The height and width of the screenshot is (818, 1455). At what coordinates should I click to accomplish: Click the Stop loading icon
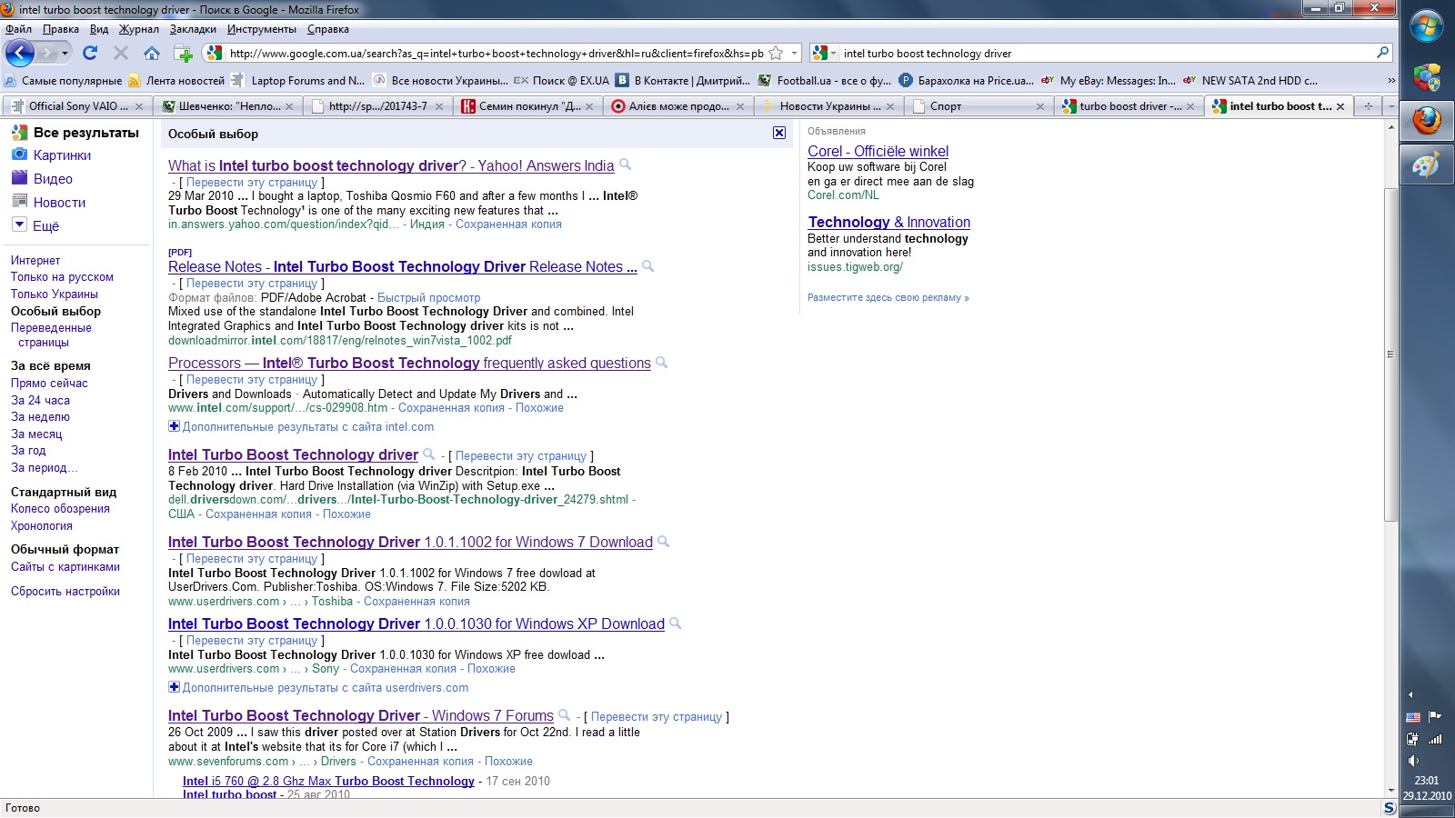coord(120,53)
